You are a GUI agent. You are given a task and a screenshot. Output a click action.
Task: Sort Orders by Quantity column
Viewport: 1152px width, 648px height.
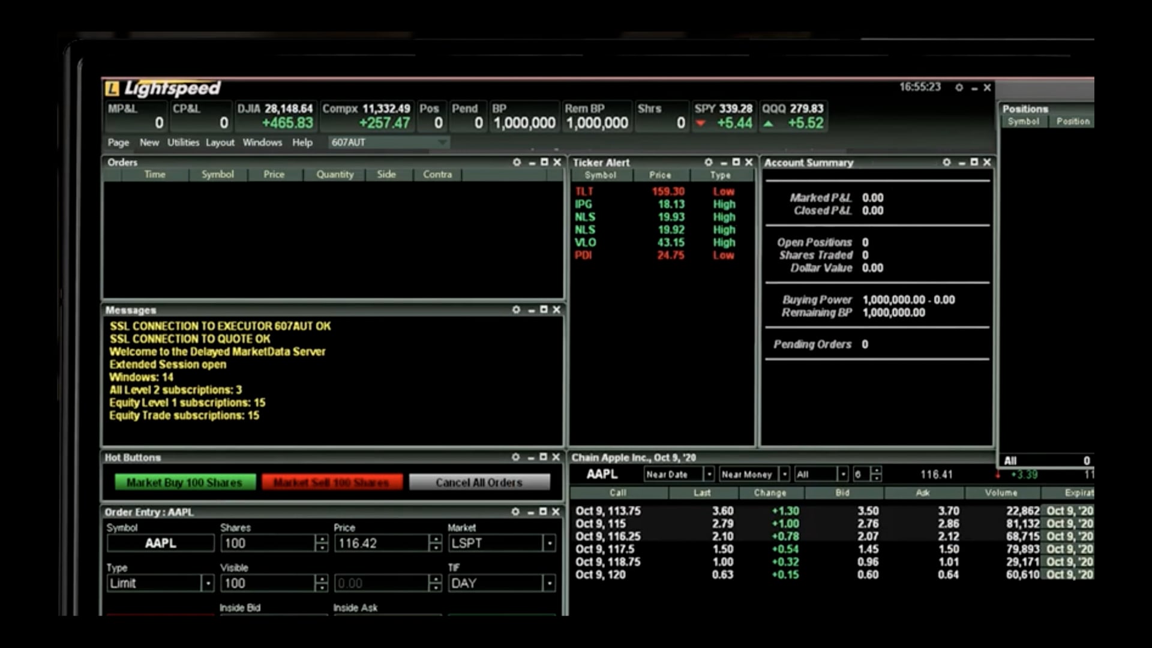click(335, 175)
